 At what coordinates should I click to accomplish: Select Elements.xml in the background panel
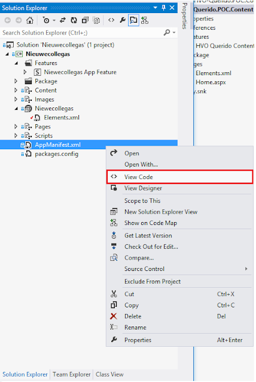click(x=214, y=73)
